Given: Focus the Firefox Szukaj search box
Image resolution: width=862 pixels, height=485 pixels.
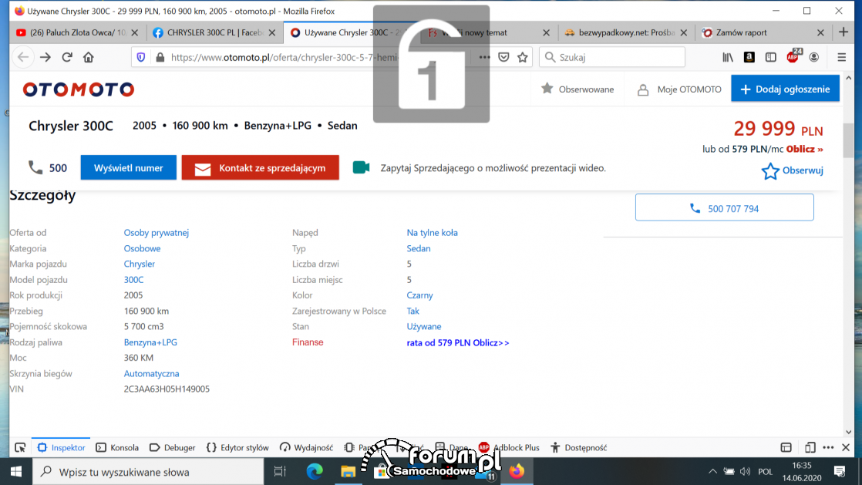Looking at the screenshot, I should click(x=612, y=57).
